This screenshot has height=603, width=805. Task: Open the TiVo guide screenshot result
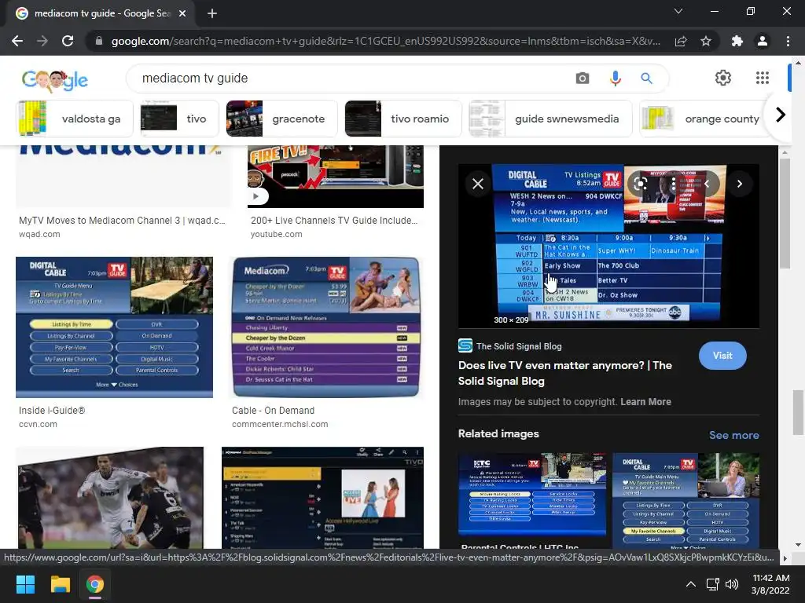tap(322, 498)
